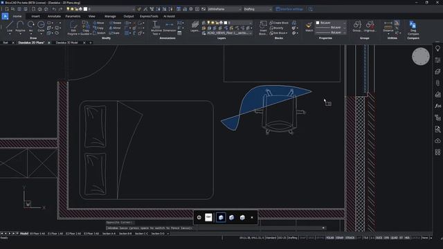Open the Section A-A layout tab
The width and height of the screenshot is (443, 249).
[109, 234]
